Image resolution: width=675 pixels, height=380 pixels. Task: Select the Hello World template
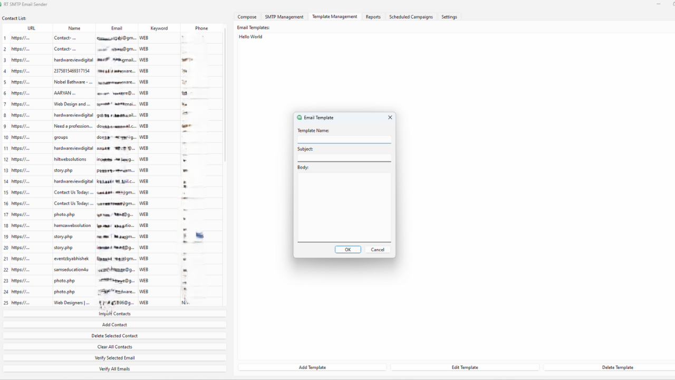point(250,36)
